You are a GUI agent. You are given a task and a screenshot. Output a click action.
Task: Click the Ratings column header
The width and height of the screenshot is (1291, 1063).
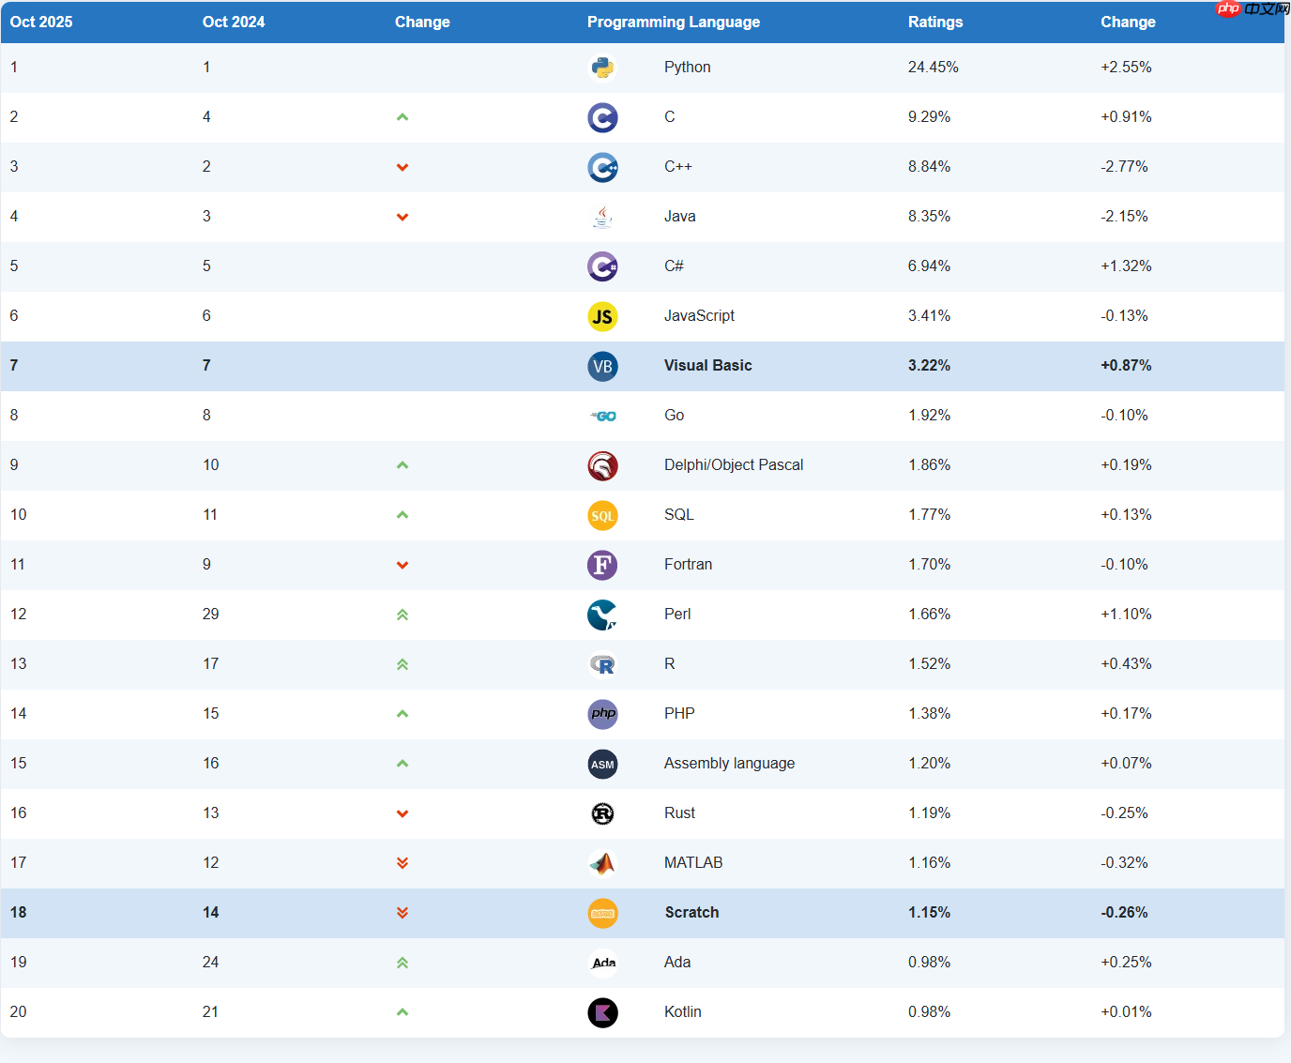[934, 22]
